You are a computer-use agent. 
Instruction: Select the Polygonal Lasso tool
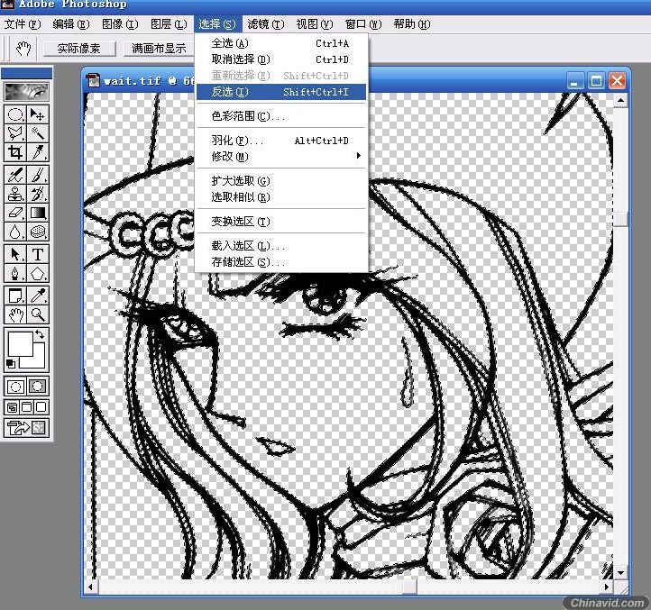(x=15, y=133)
